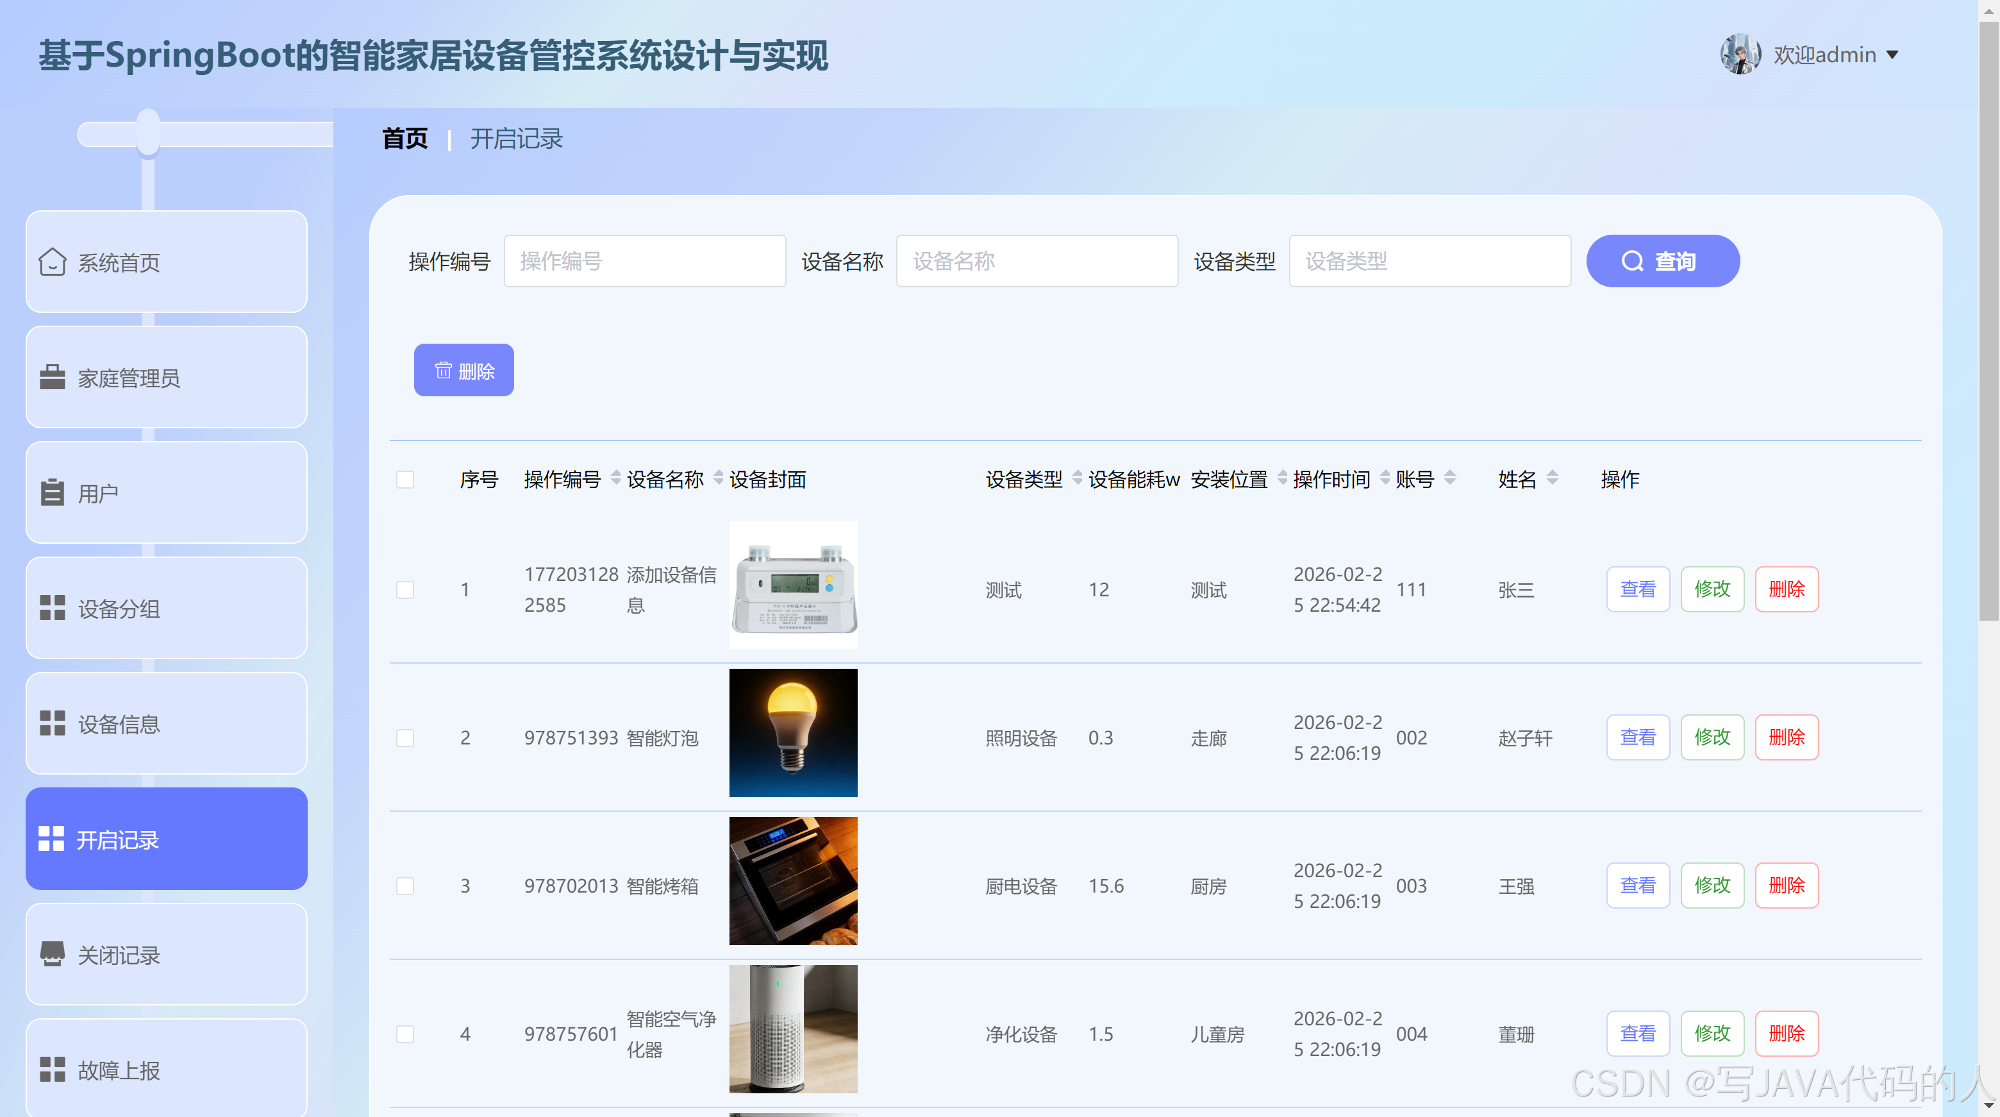Open 系统首页 in the sidebar
The image size is (2000, 1117).
tap(166, 262)
